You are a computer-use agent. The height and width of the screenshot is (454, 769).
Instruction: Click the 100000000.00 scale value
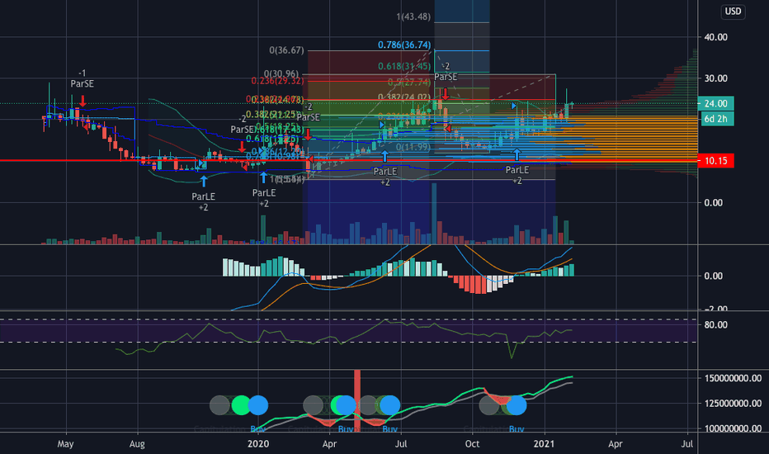tap(733, 428)
